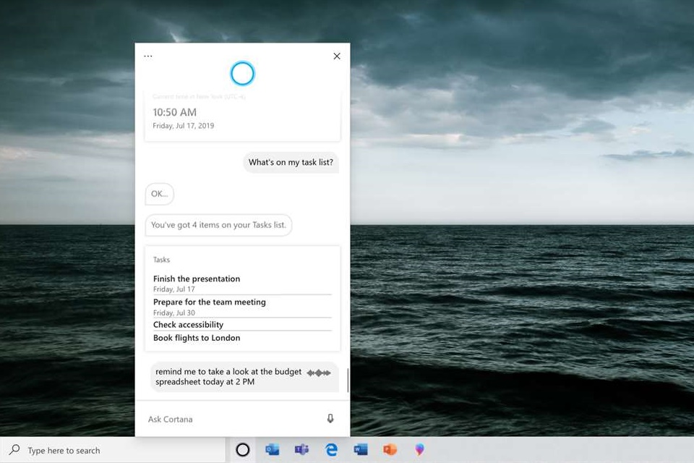Viewport: 694px width, 463px height.
Task: Open Microsoft Edge from the taskbar
Action: coord(331,449)
